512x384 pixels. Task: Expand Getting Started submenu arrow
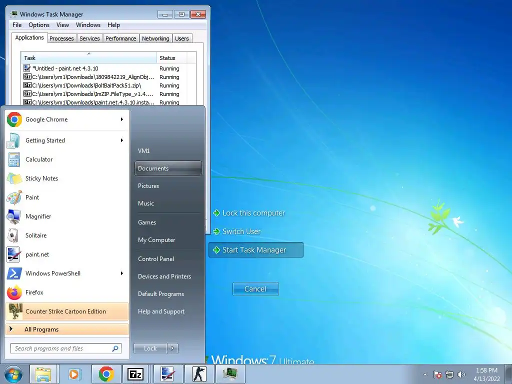click(x=122, y=140)
